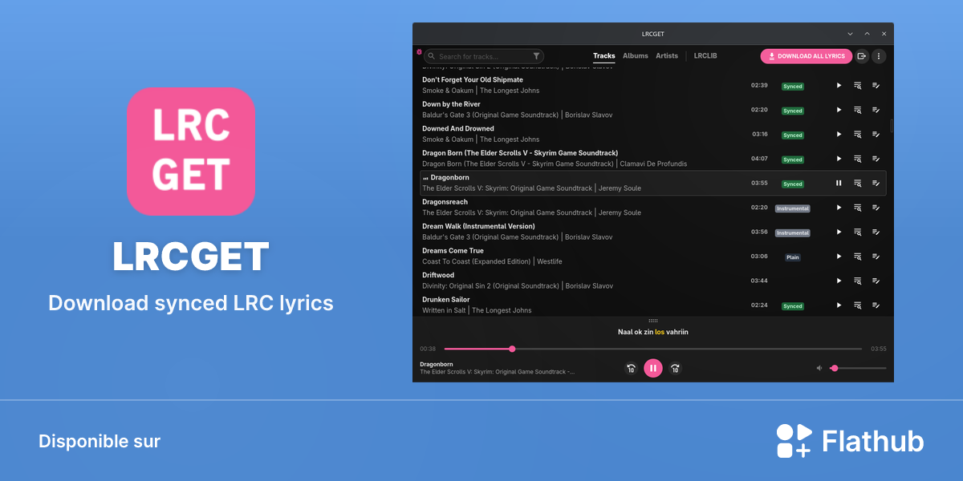Edit lyrics of 'Dreams Come True'
This screenshot has width=963, height=481.
point(876,257)
